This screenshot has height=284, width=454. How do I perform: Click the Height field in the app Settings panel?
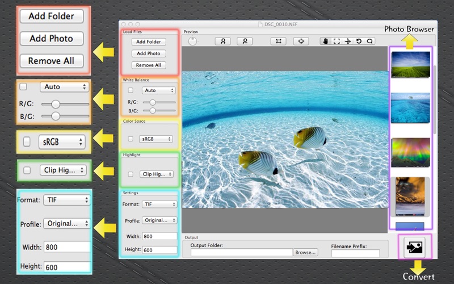(159, 250)
